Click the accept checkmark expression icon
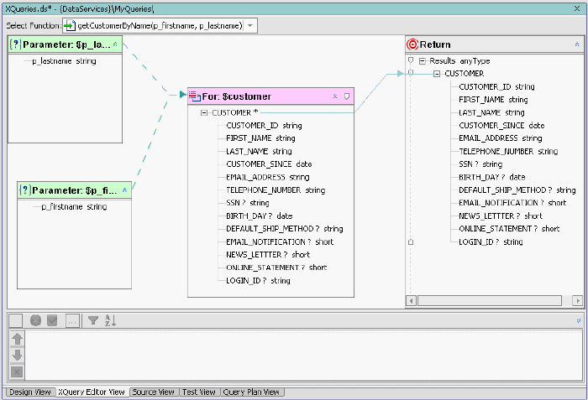 pos(52,320)
